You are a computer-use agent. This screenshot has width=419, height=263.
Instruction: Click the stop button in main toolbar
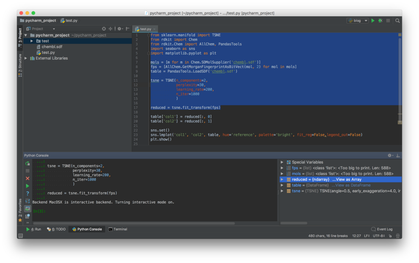point(388,20)
